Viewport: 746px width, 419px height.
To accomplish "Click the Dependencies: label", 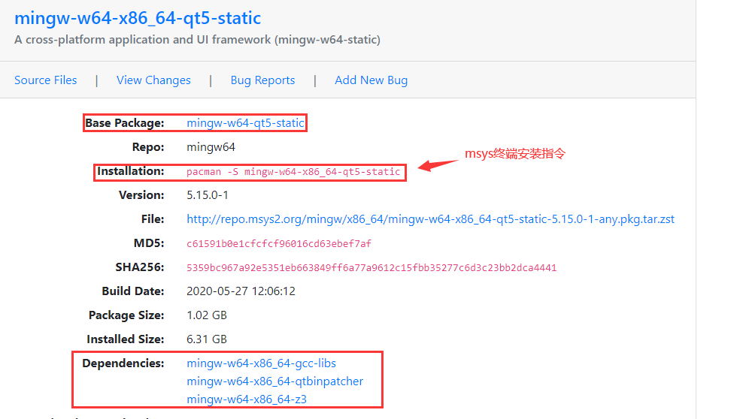I will tap(123, 363).
